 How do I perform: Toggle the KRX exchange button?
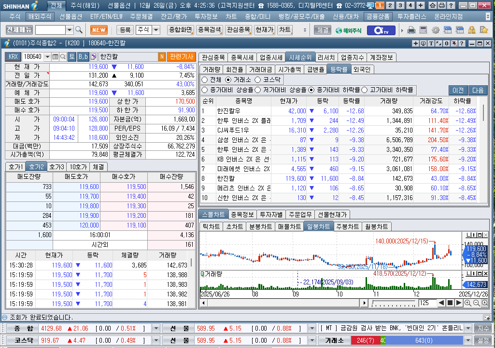(13, 57)
